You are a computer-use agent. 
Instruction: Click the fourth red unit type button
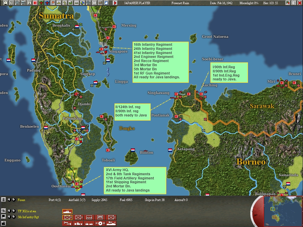[100, 218]
